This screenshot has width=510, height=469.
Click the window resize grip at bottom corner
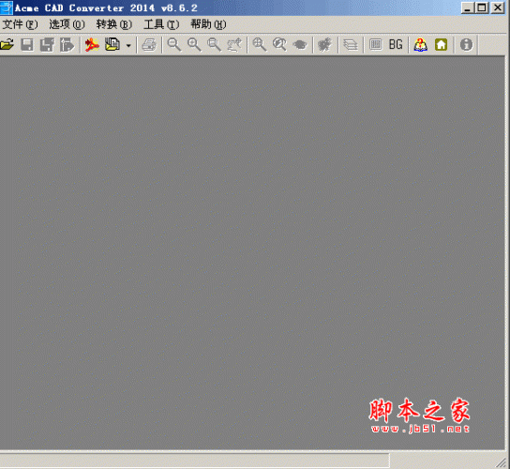coord(502,462)
